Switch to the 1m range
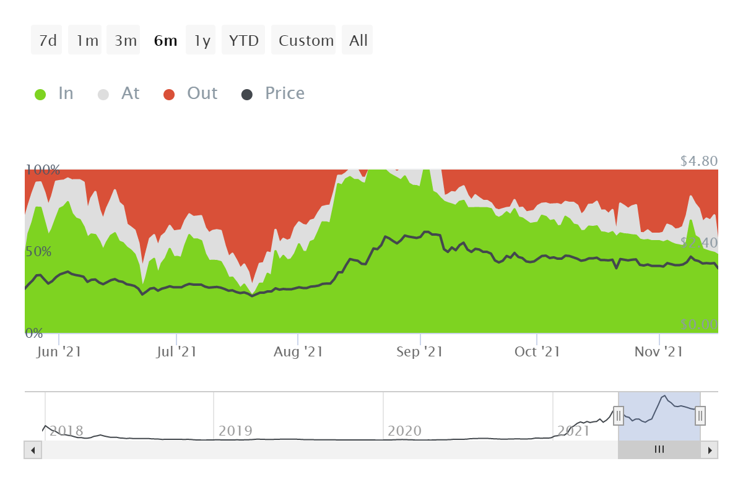 (85, 41)
